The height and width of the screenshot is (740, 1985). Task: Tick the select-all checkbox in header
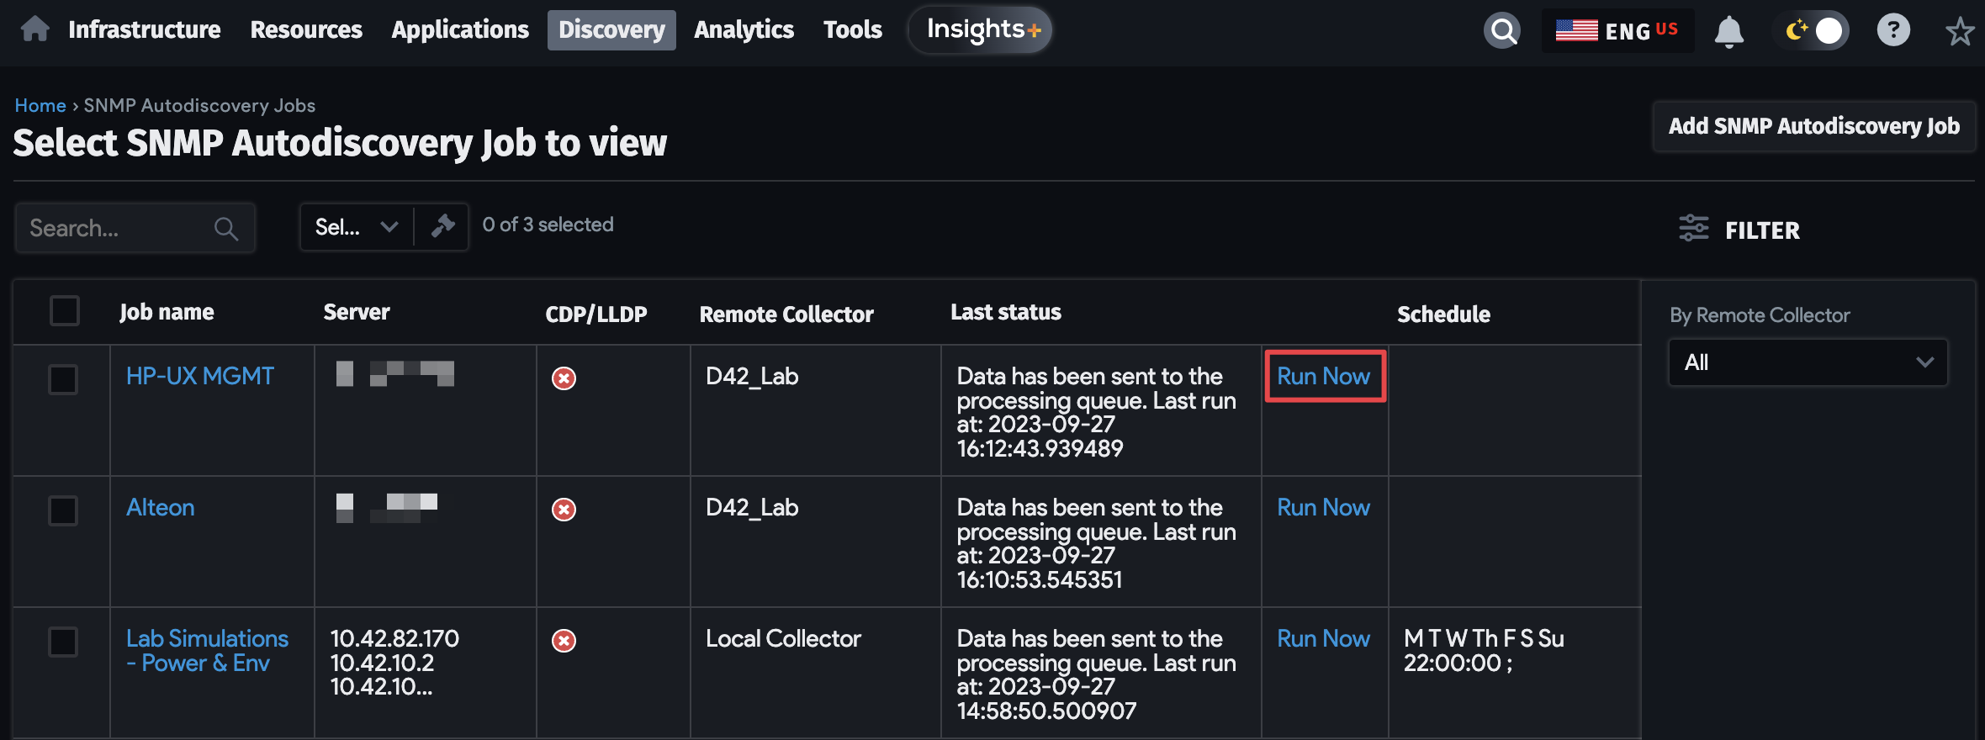point(64,311)
